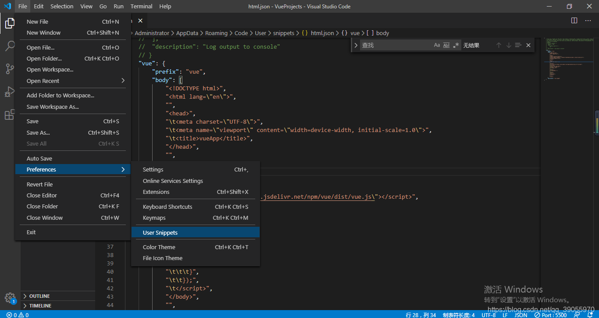The width and height of the screenshot is (599, 318).
Task: Choose Open Folder... in File menu
Action: 73,58
